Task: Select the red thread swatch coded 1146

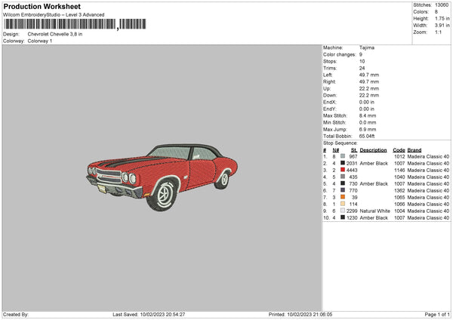Action: click(342, 170)
